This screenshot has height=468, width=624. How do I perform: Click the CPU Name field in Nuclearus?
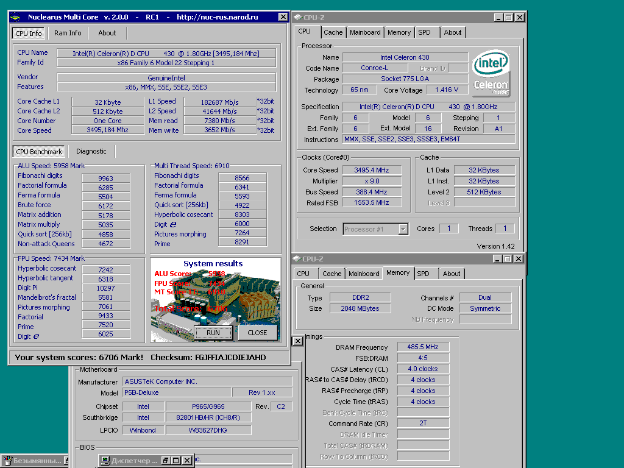coord(166,54)
